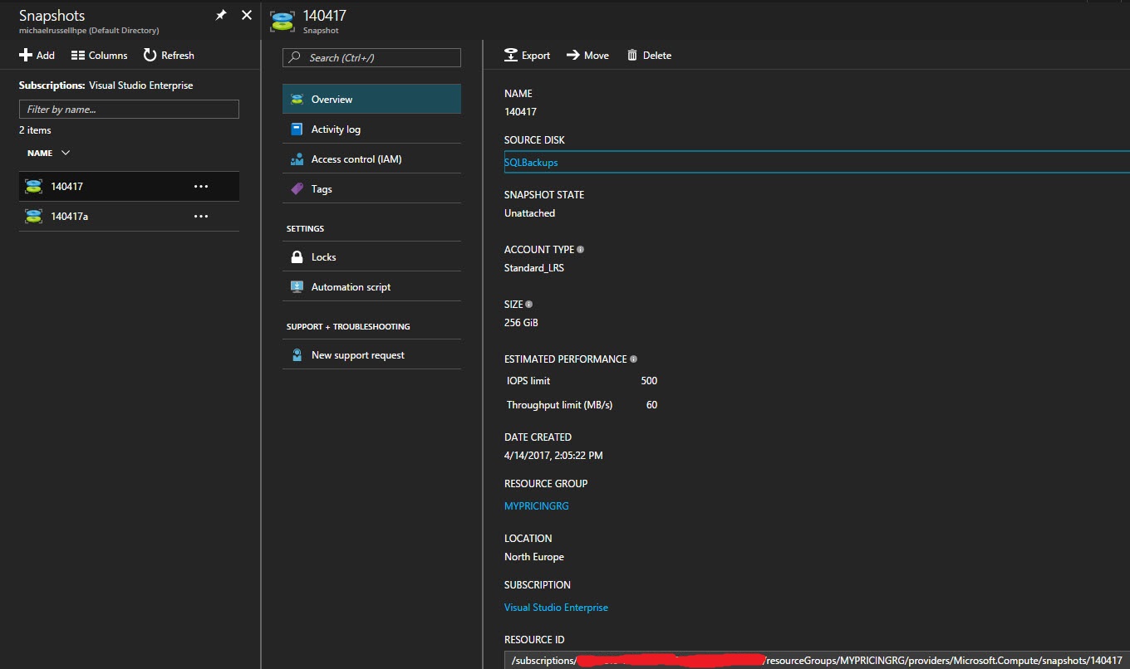The height and width of the screenshot is (669, 1130).
Task: Click the 256 GiB size value
Action: point(521,322)
